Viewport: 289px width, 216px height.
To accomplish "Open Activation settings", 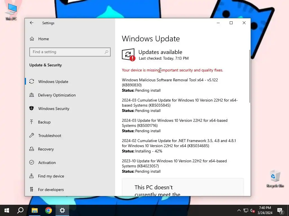I will point(47,163).
